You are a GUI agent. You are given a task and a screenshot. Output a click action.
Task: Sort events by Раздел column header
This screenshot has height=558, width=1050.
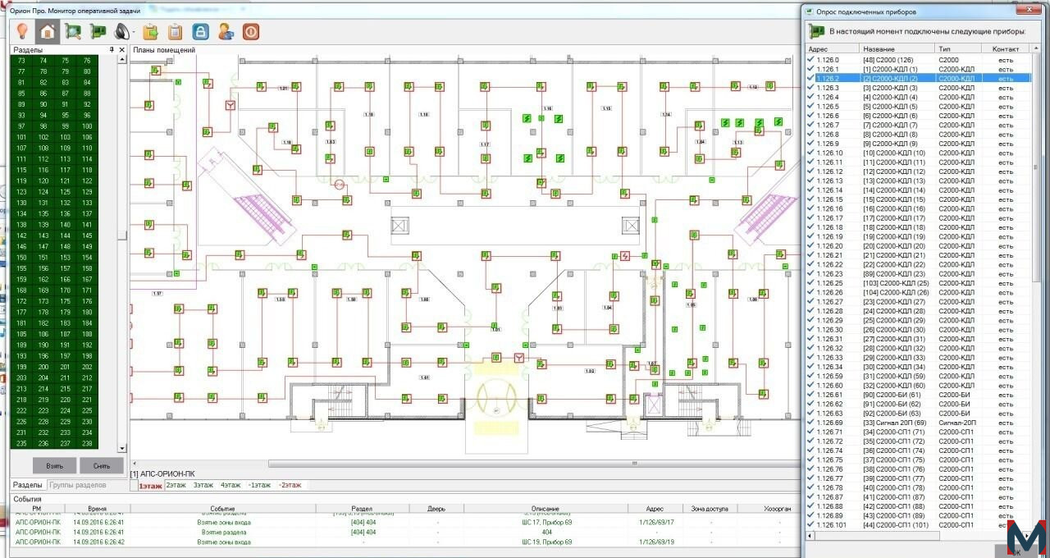point(362,509)
